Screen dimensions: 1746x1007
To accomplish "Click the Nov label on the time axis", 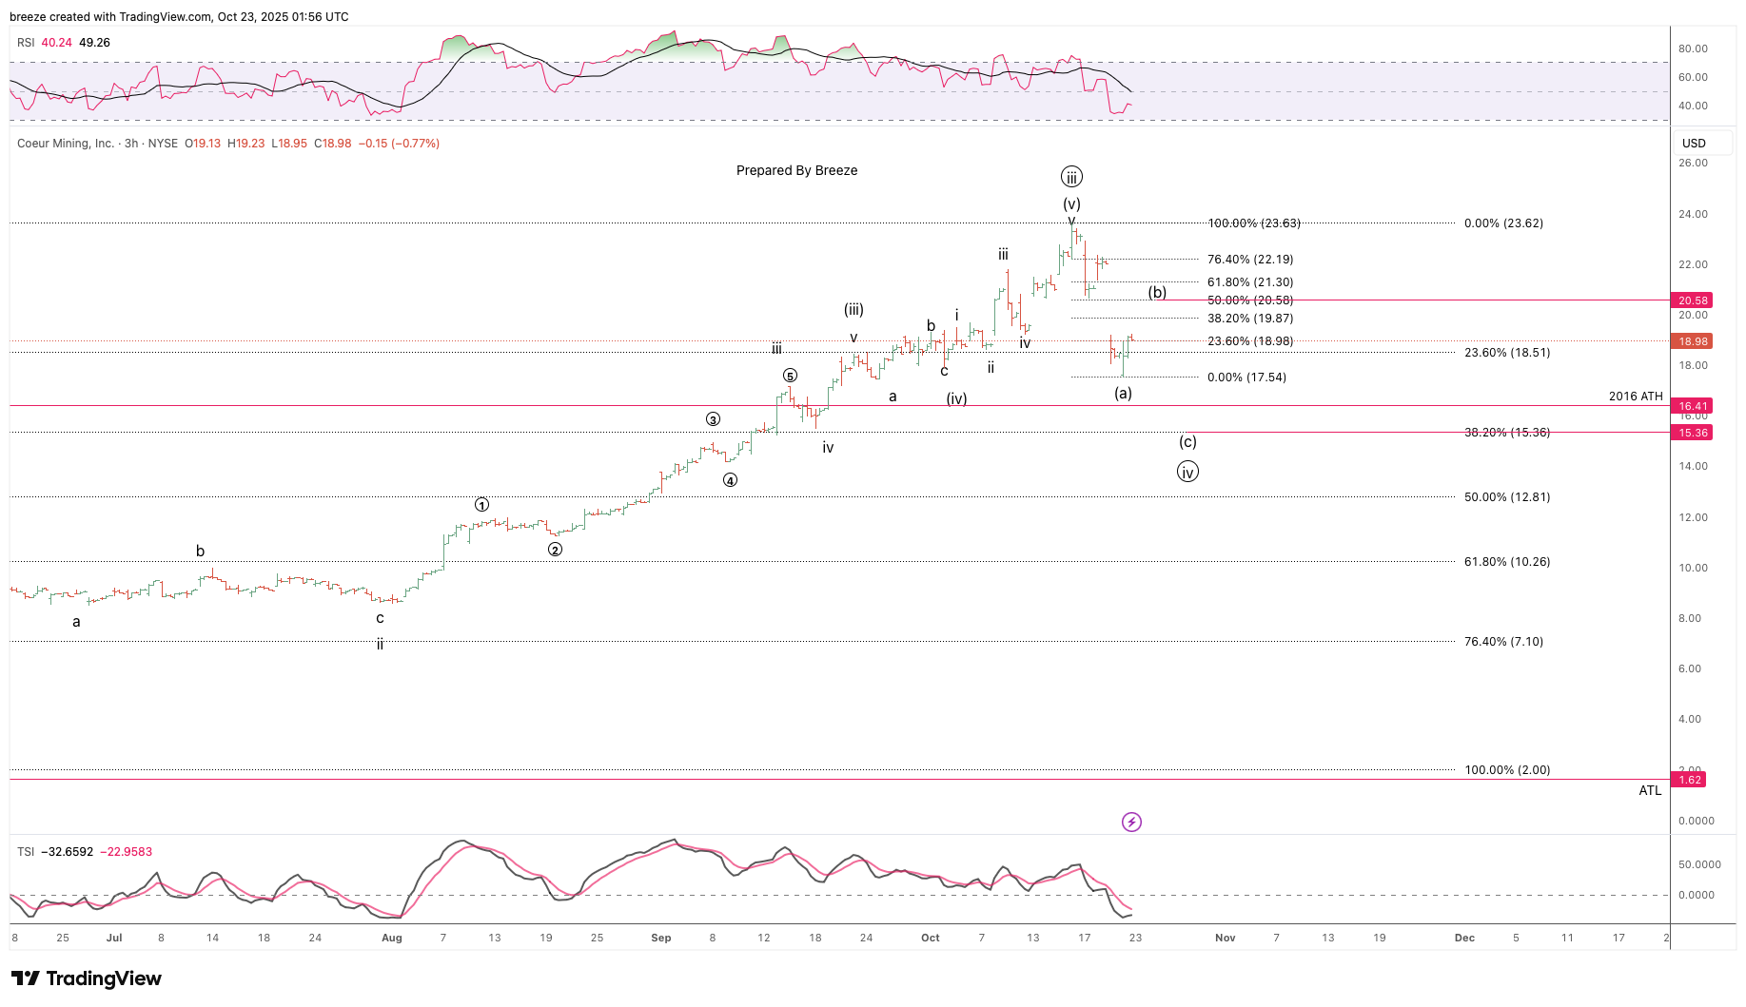I will tap(1225, 938).
